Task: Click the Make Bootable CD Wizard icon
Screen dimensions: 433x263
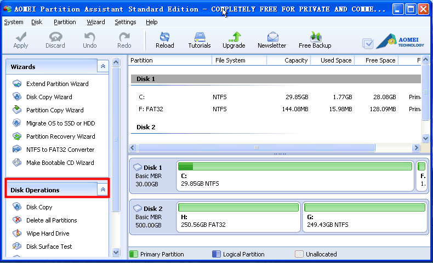Action: pyautogui.click(x=17, y=162)
